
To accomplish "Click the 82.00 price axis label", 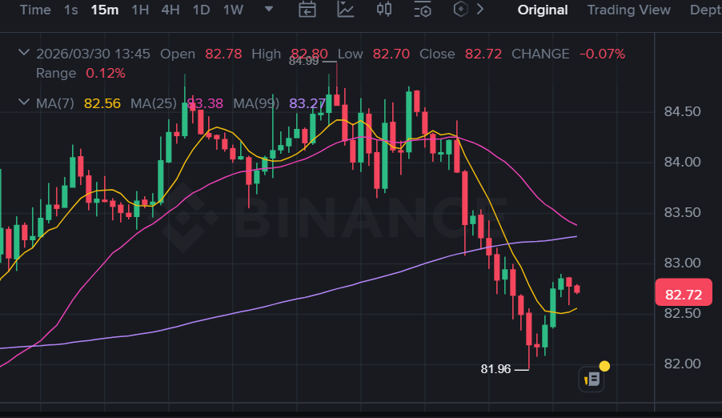I will 682,364.
